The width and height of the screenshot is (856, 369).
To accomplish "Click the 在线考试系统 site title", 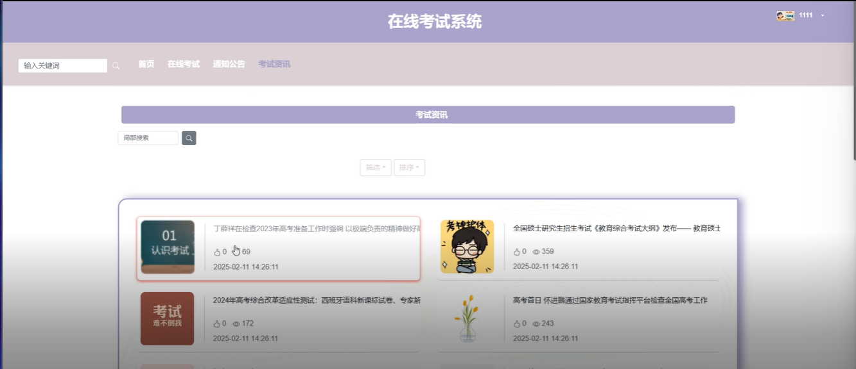I will [x=435, y=22].
